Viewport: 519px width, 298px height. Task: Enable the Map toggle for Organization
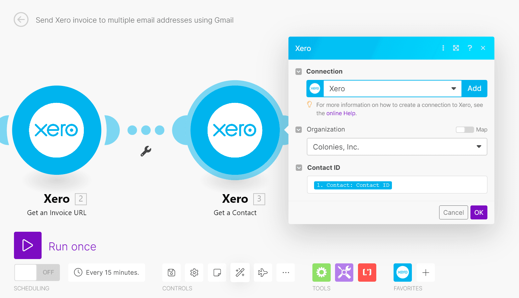[464, 130]
